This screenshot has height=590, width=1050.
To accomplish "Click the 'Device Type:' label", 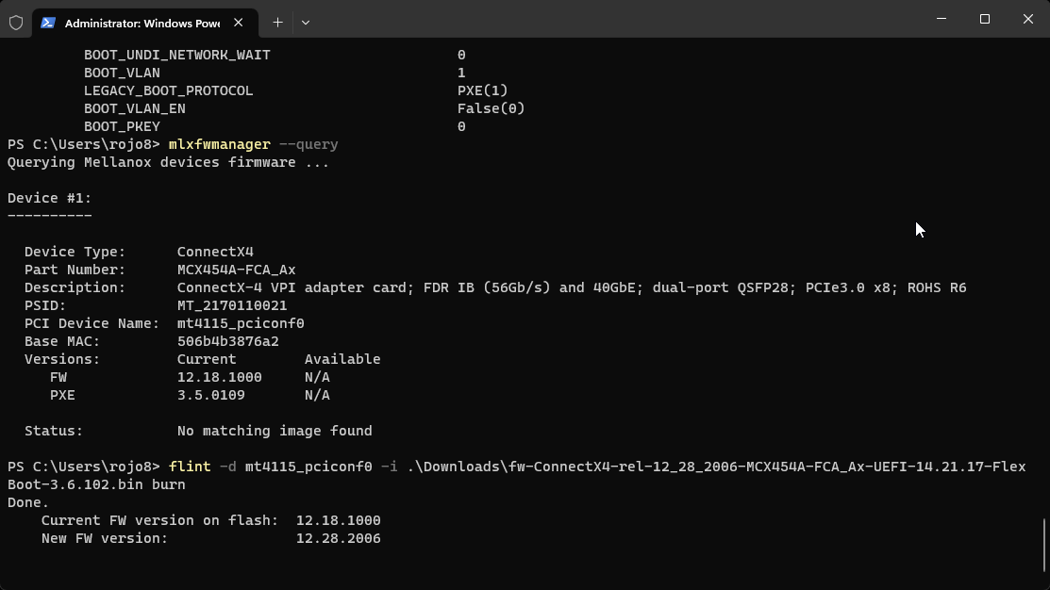I will (75, 253).
